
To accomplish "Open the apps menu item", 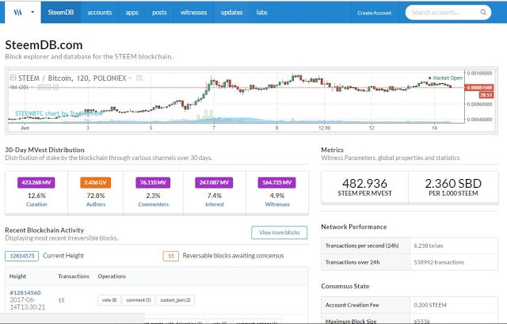I will point(132,13).
